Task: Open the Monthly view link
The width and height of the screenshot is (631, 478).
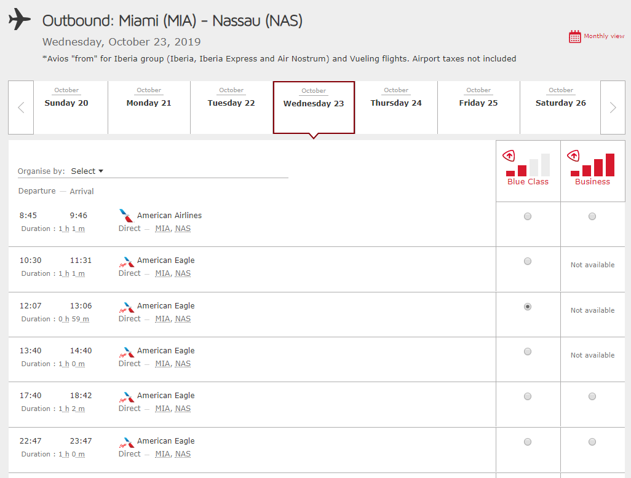Action: [604, 36]
